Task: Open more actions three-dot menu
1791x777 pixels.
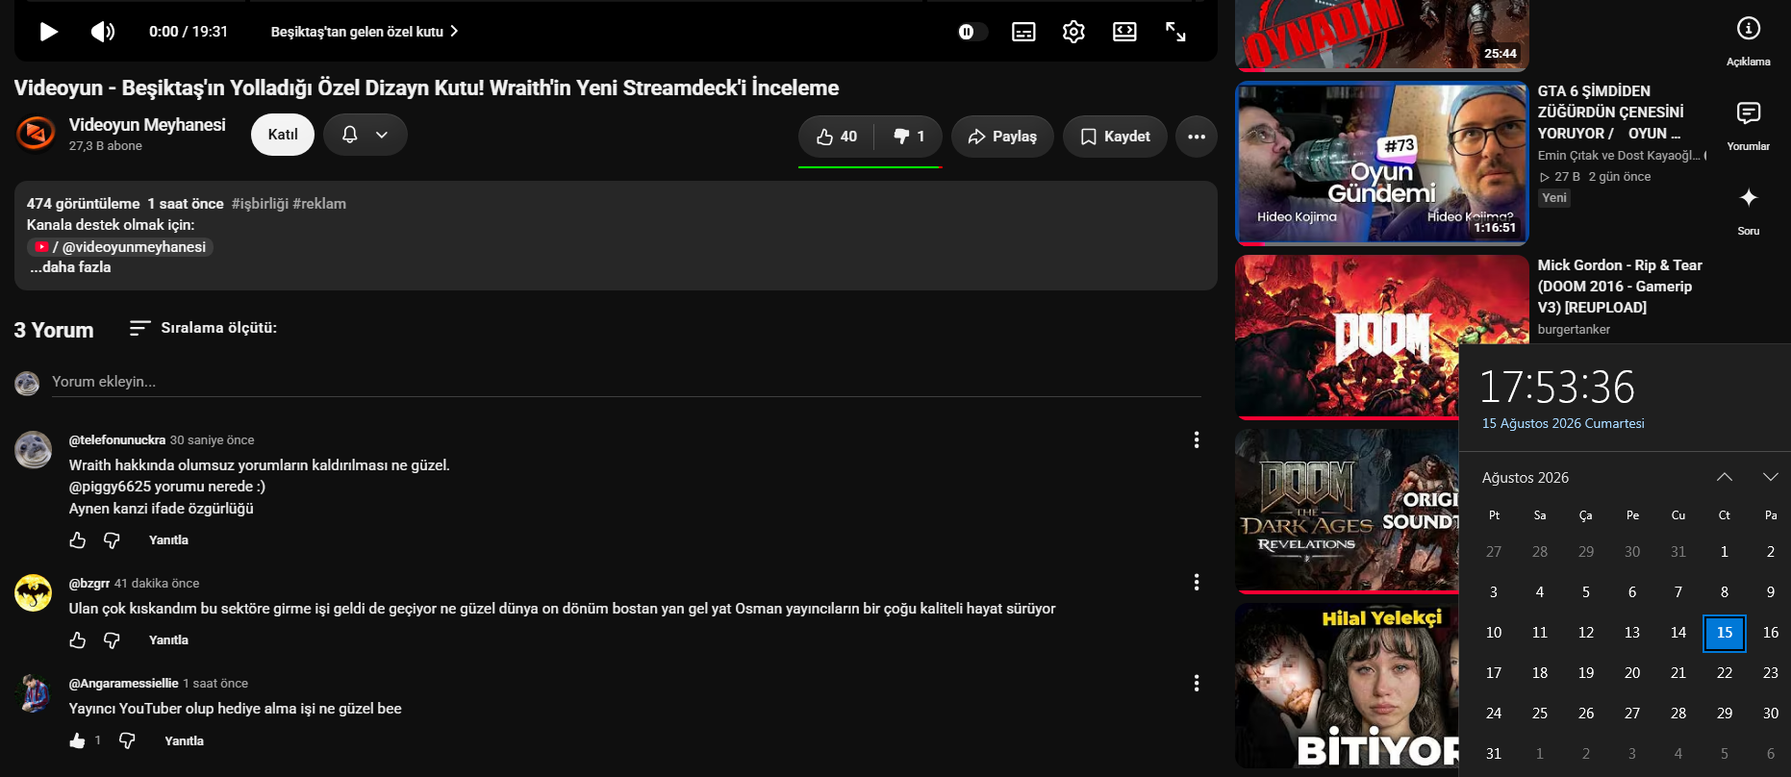Action: [x=1197, y=137]
